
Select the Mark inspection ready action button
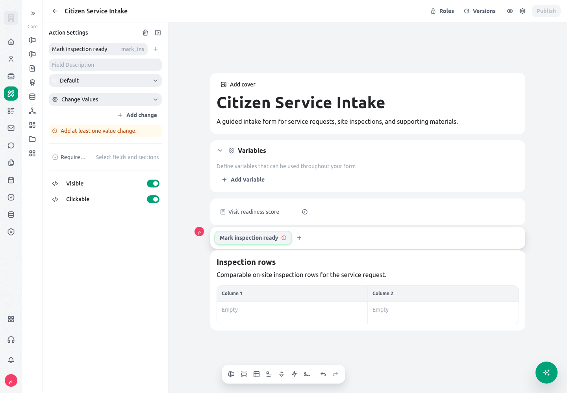[253, 238]
